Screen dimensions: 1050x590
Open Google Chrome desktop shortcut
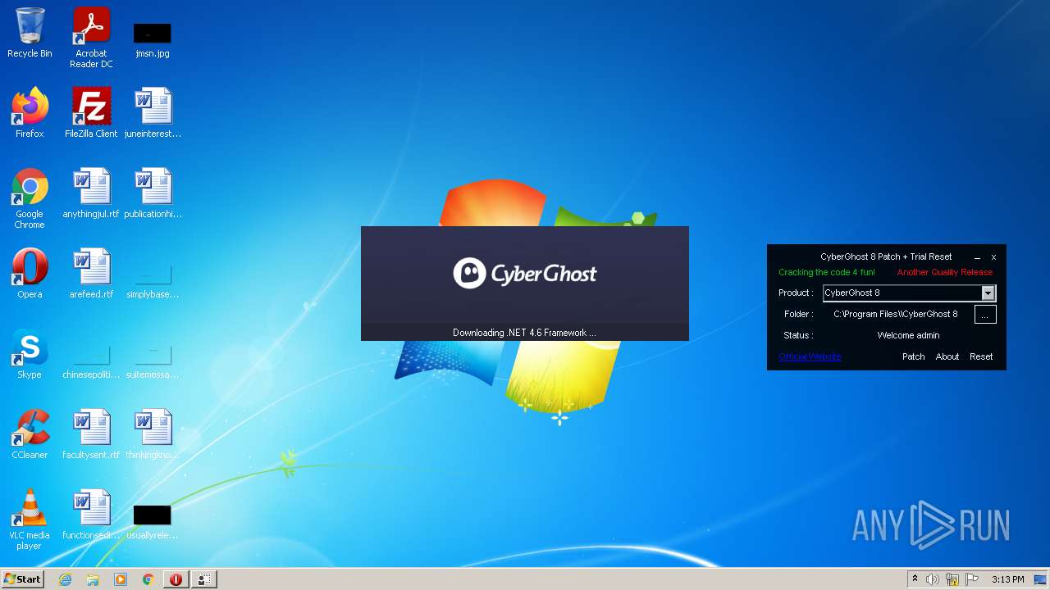[30, 198]
